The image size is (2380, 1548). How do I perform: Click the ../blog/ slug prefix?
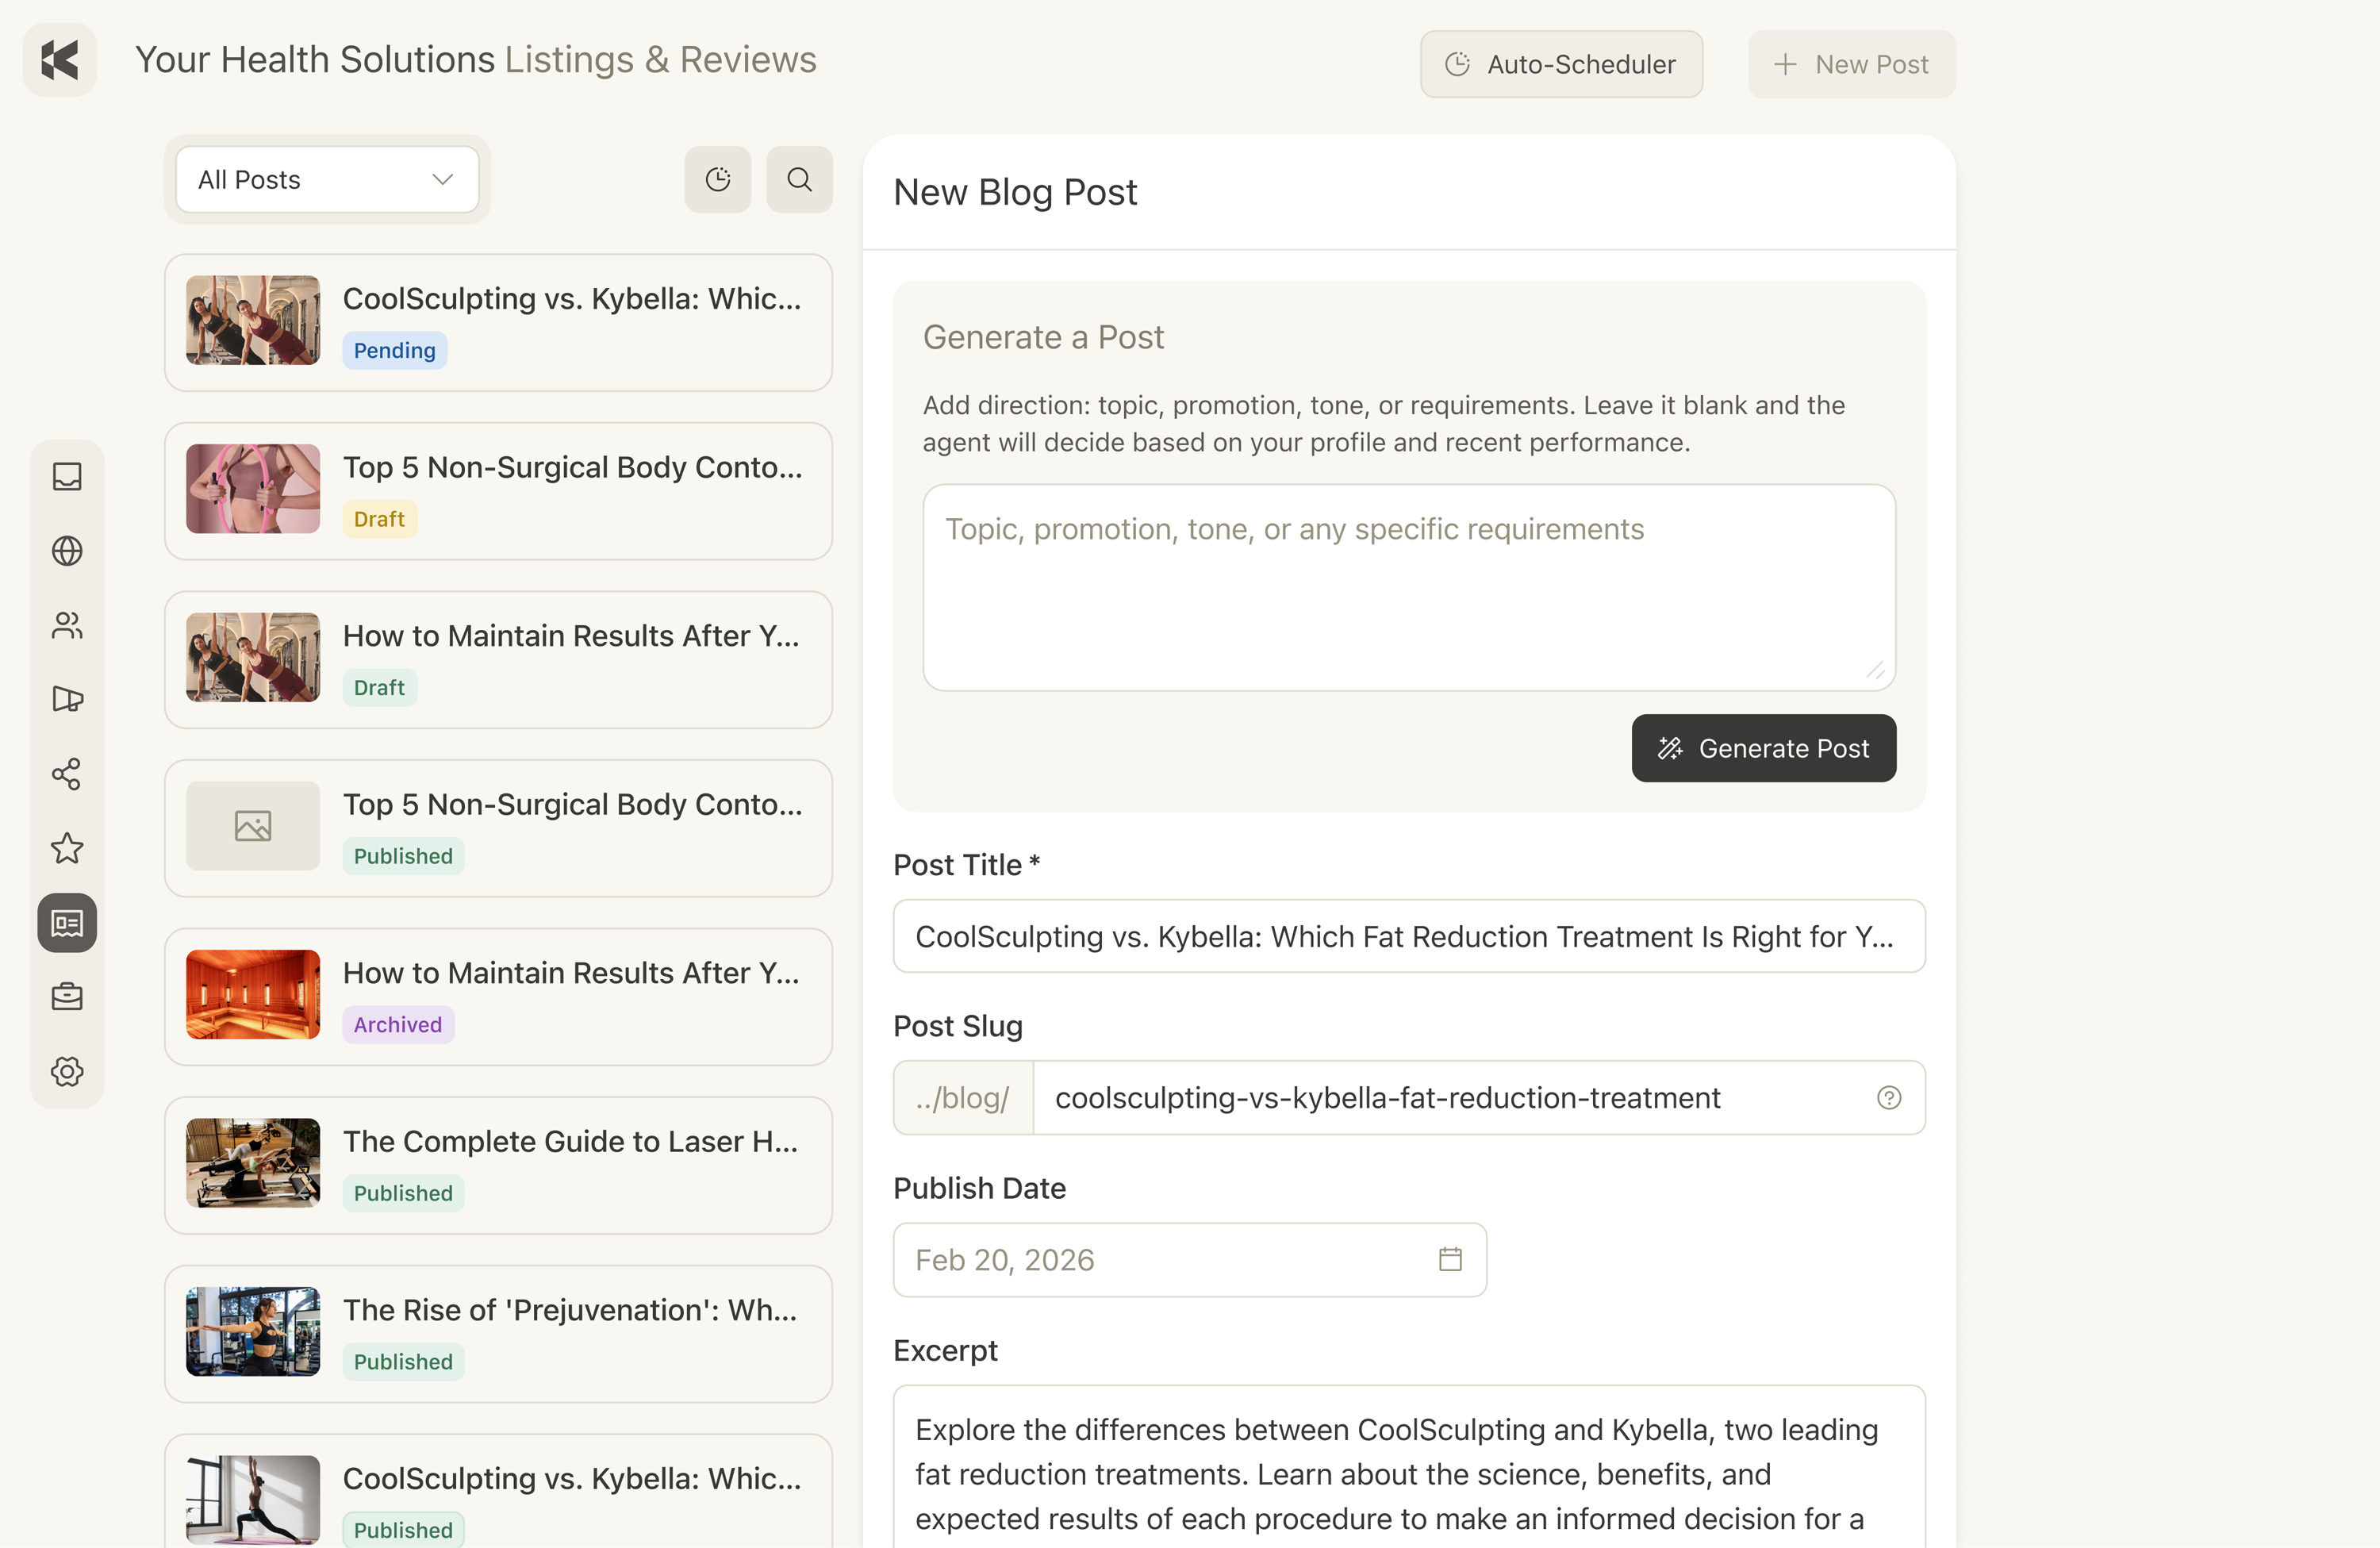point(963,1098)
